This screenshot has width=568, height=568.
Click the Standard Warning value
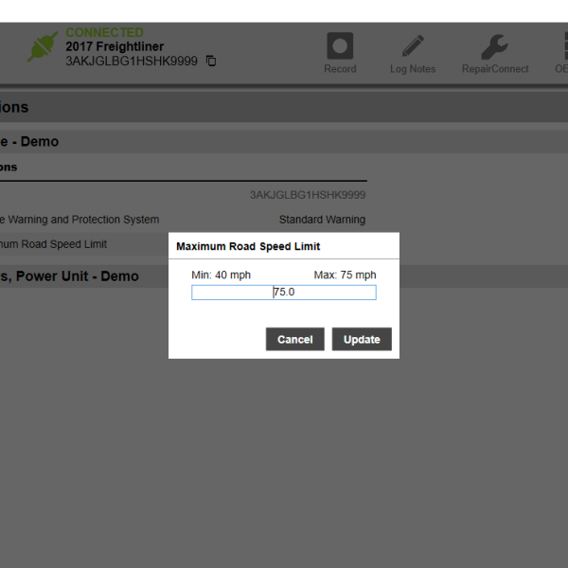click(322, 220)
